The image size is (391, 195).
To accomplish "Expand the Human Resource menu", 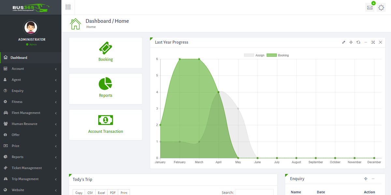I will pos(30,124).
